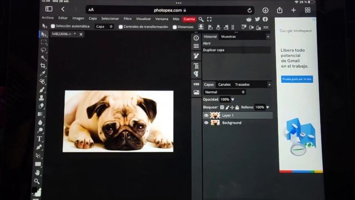Select the Path Select tool
This screenshot has width=355, height=200.
[38, 156]
